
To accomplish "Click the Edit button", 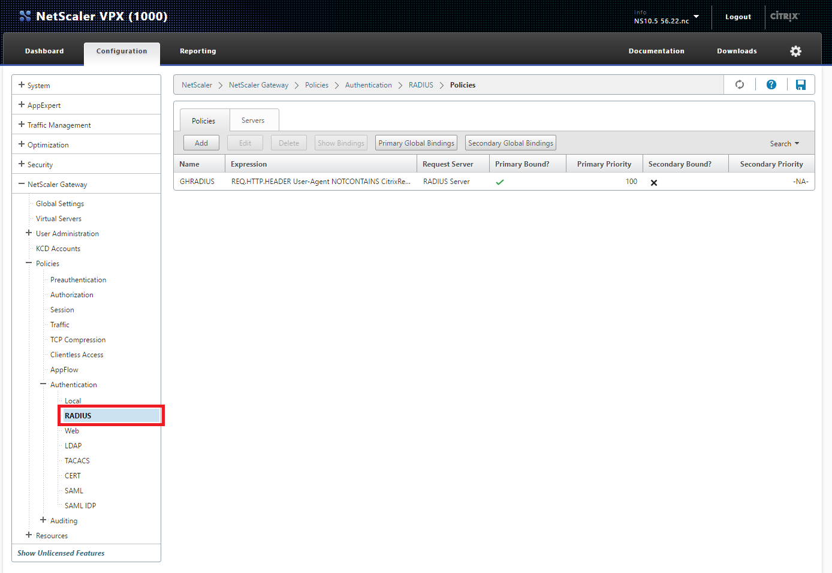I will (x=245, y=143).
